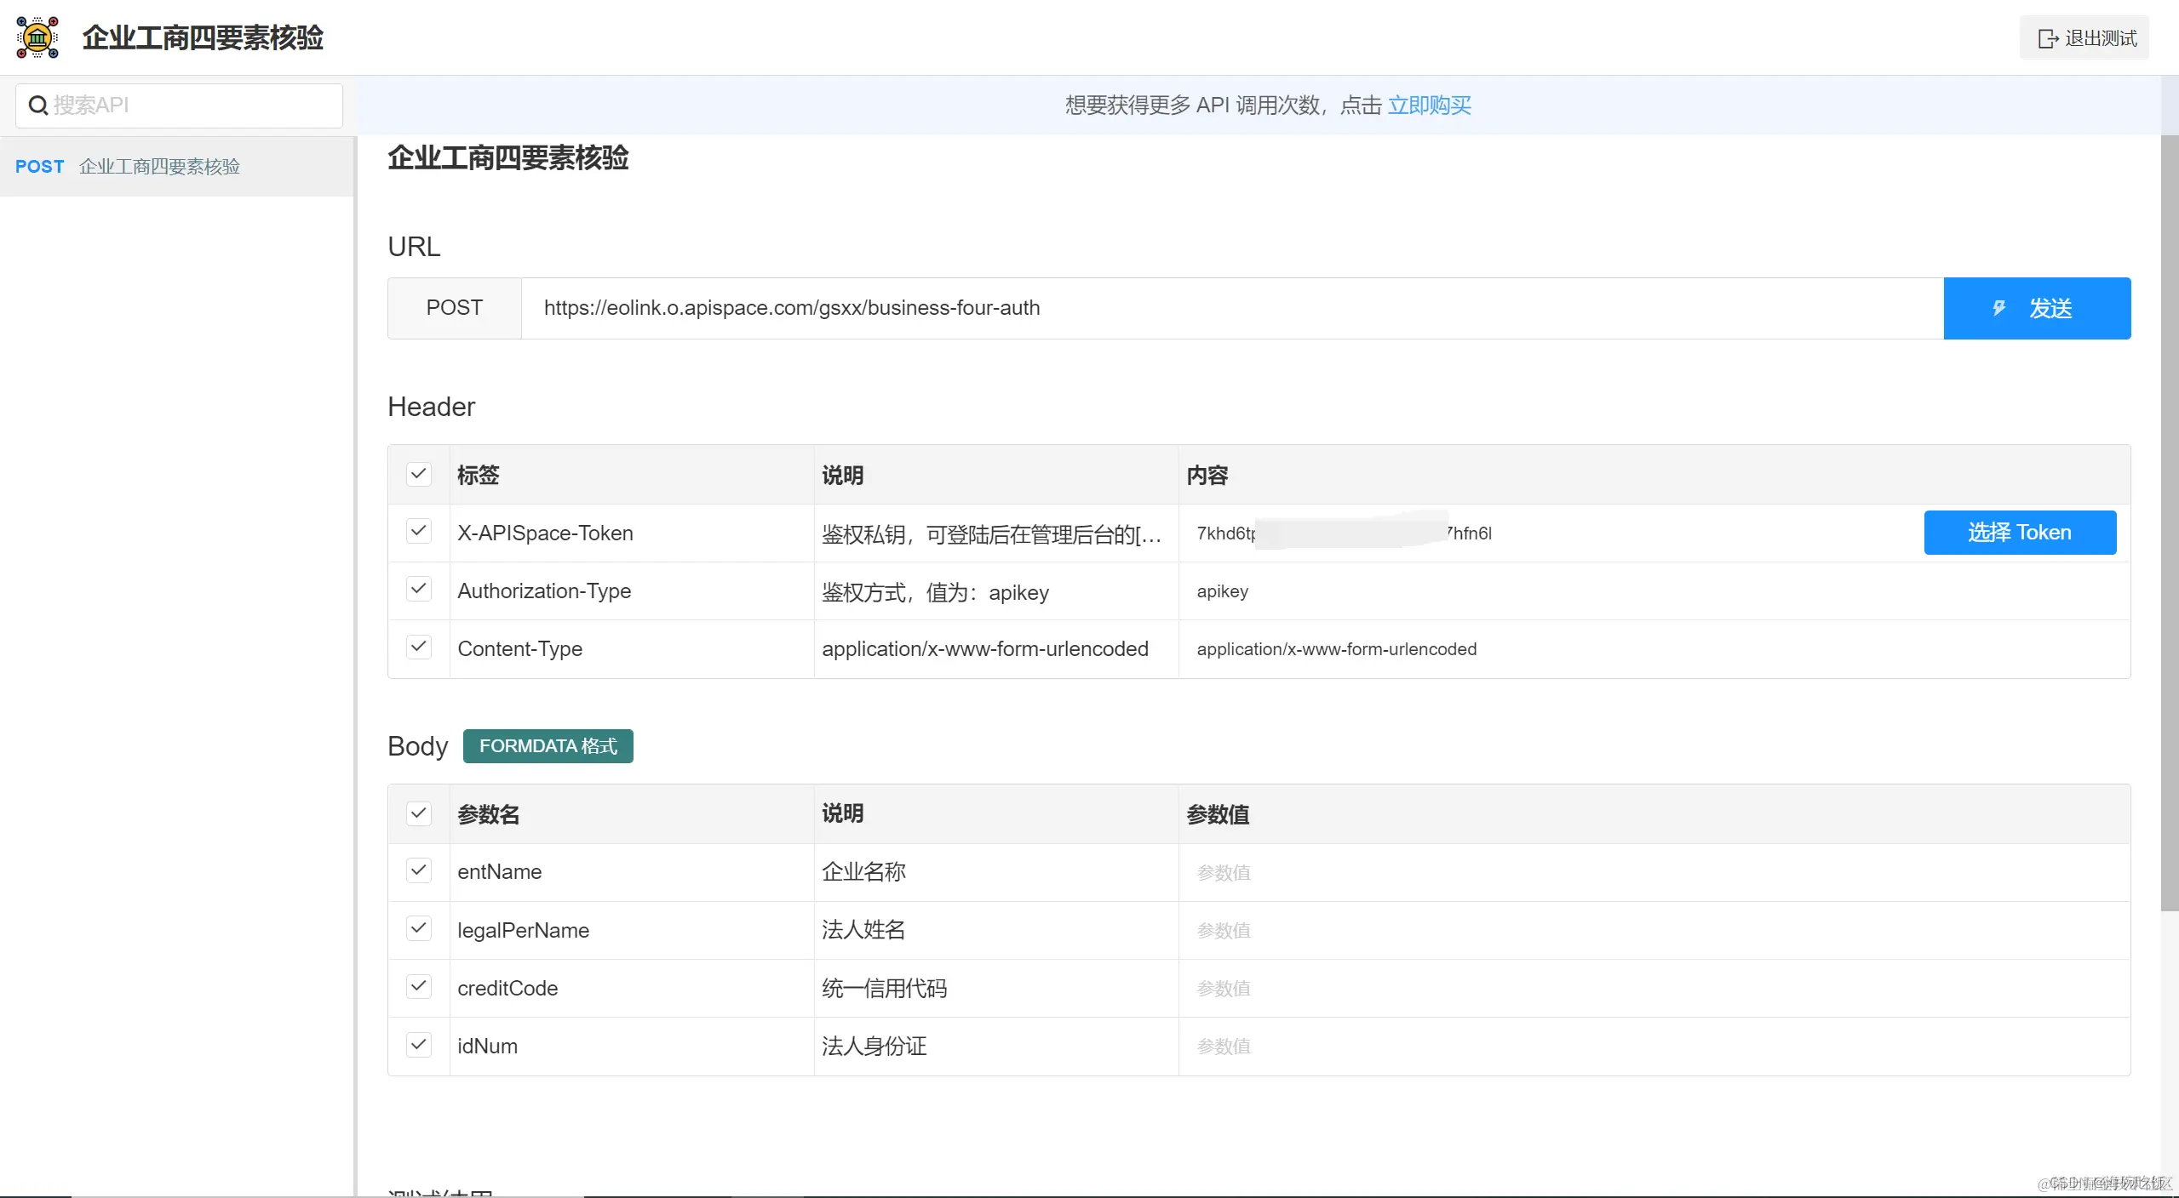This screenshot has height=1198, width=2179.
Task: Click the lightning bolt send icon
Action: [1998, 308]
